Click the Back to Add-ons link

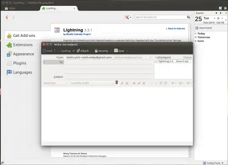(176, 29)
